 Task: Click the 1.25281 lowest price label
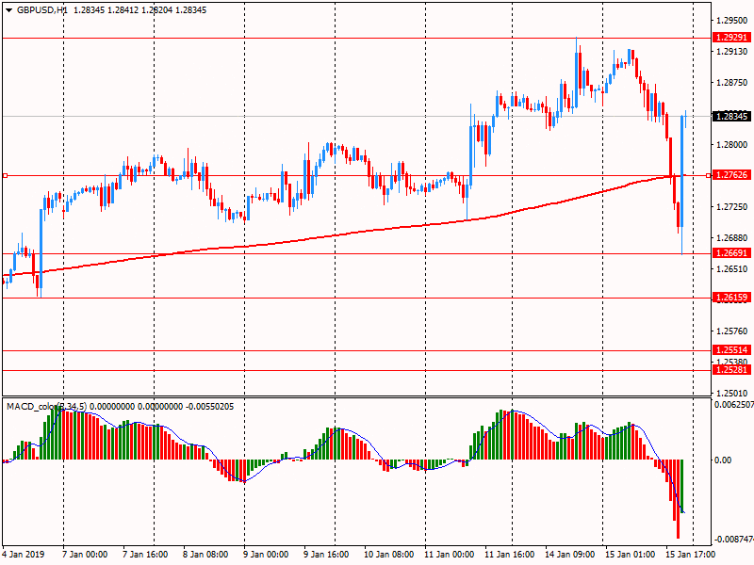(731, 370)
